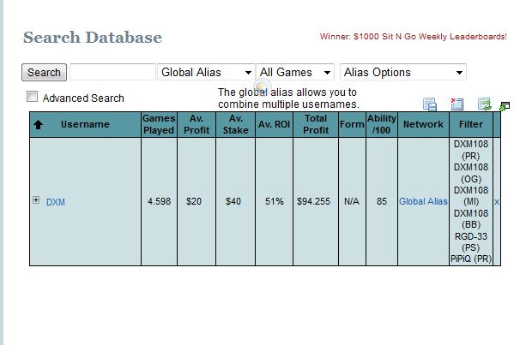Sort by the Total Profit column header
Viewport: 520px width, 345px height.
pyautogui.click(x=316, y=125)
